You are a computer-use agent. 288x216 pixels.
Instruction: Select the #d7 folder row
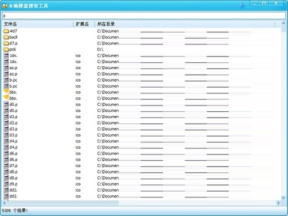pos(142,31)
